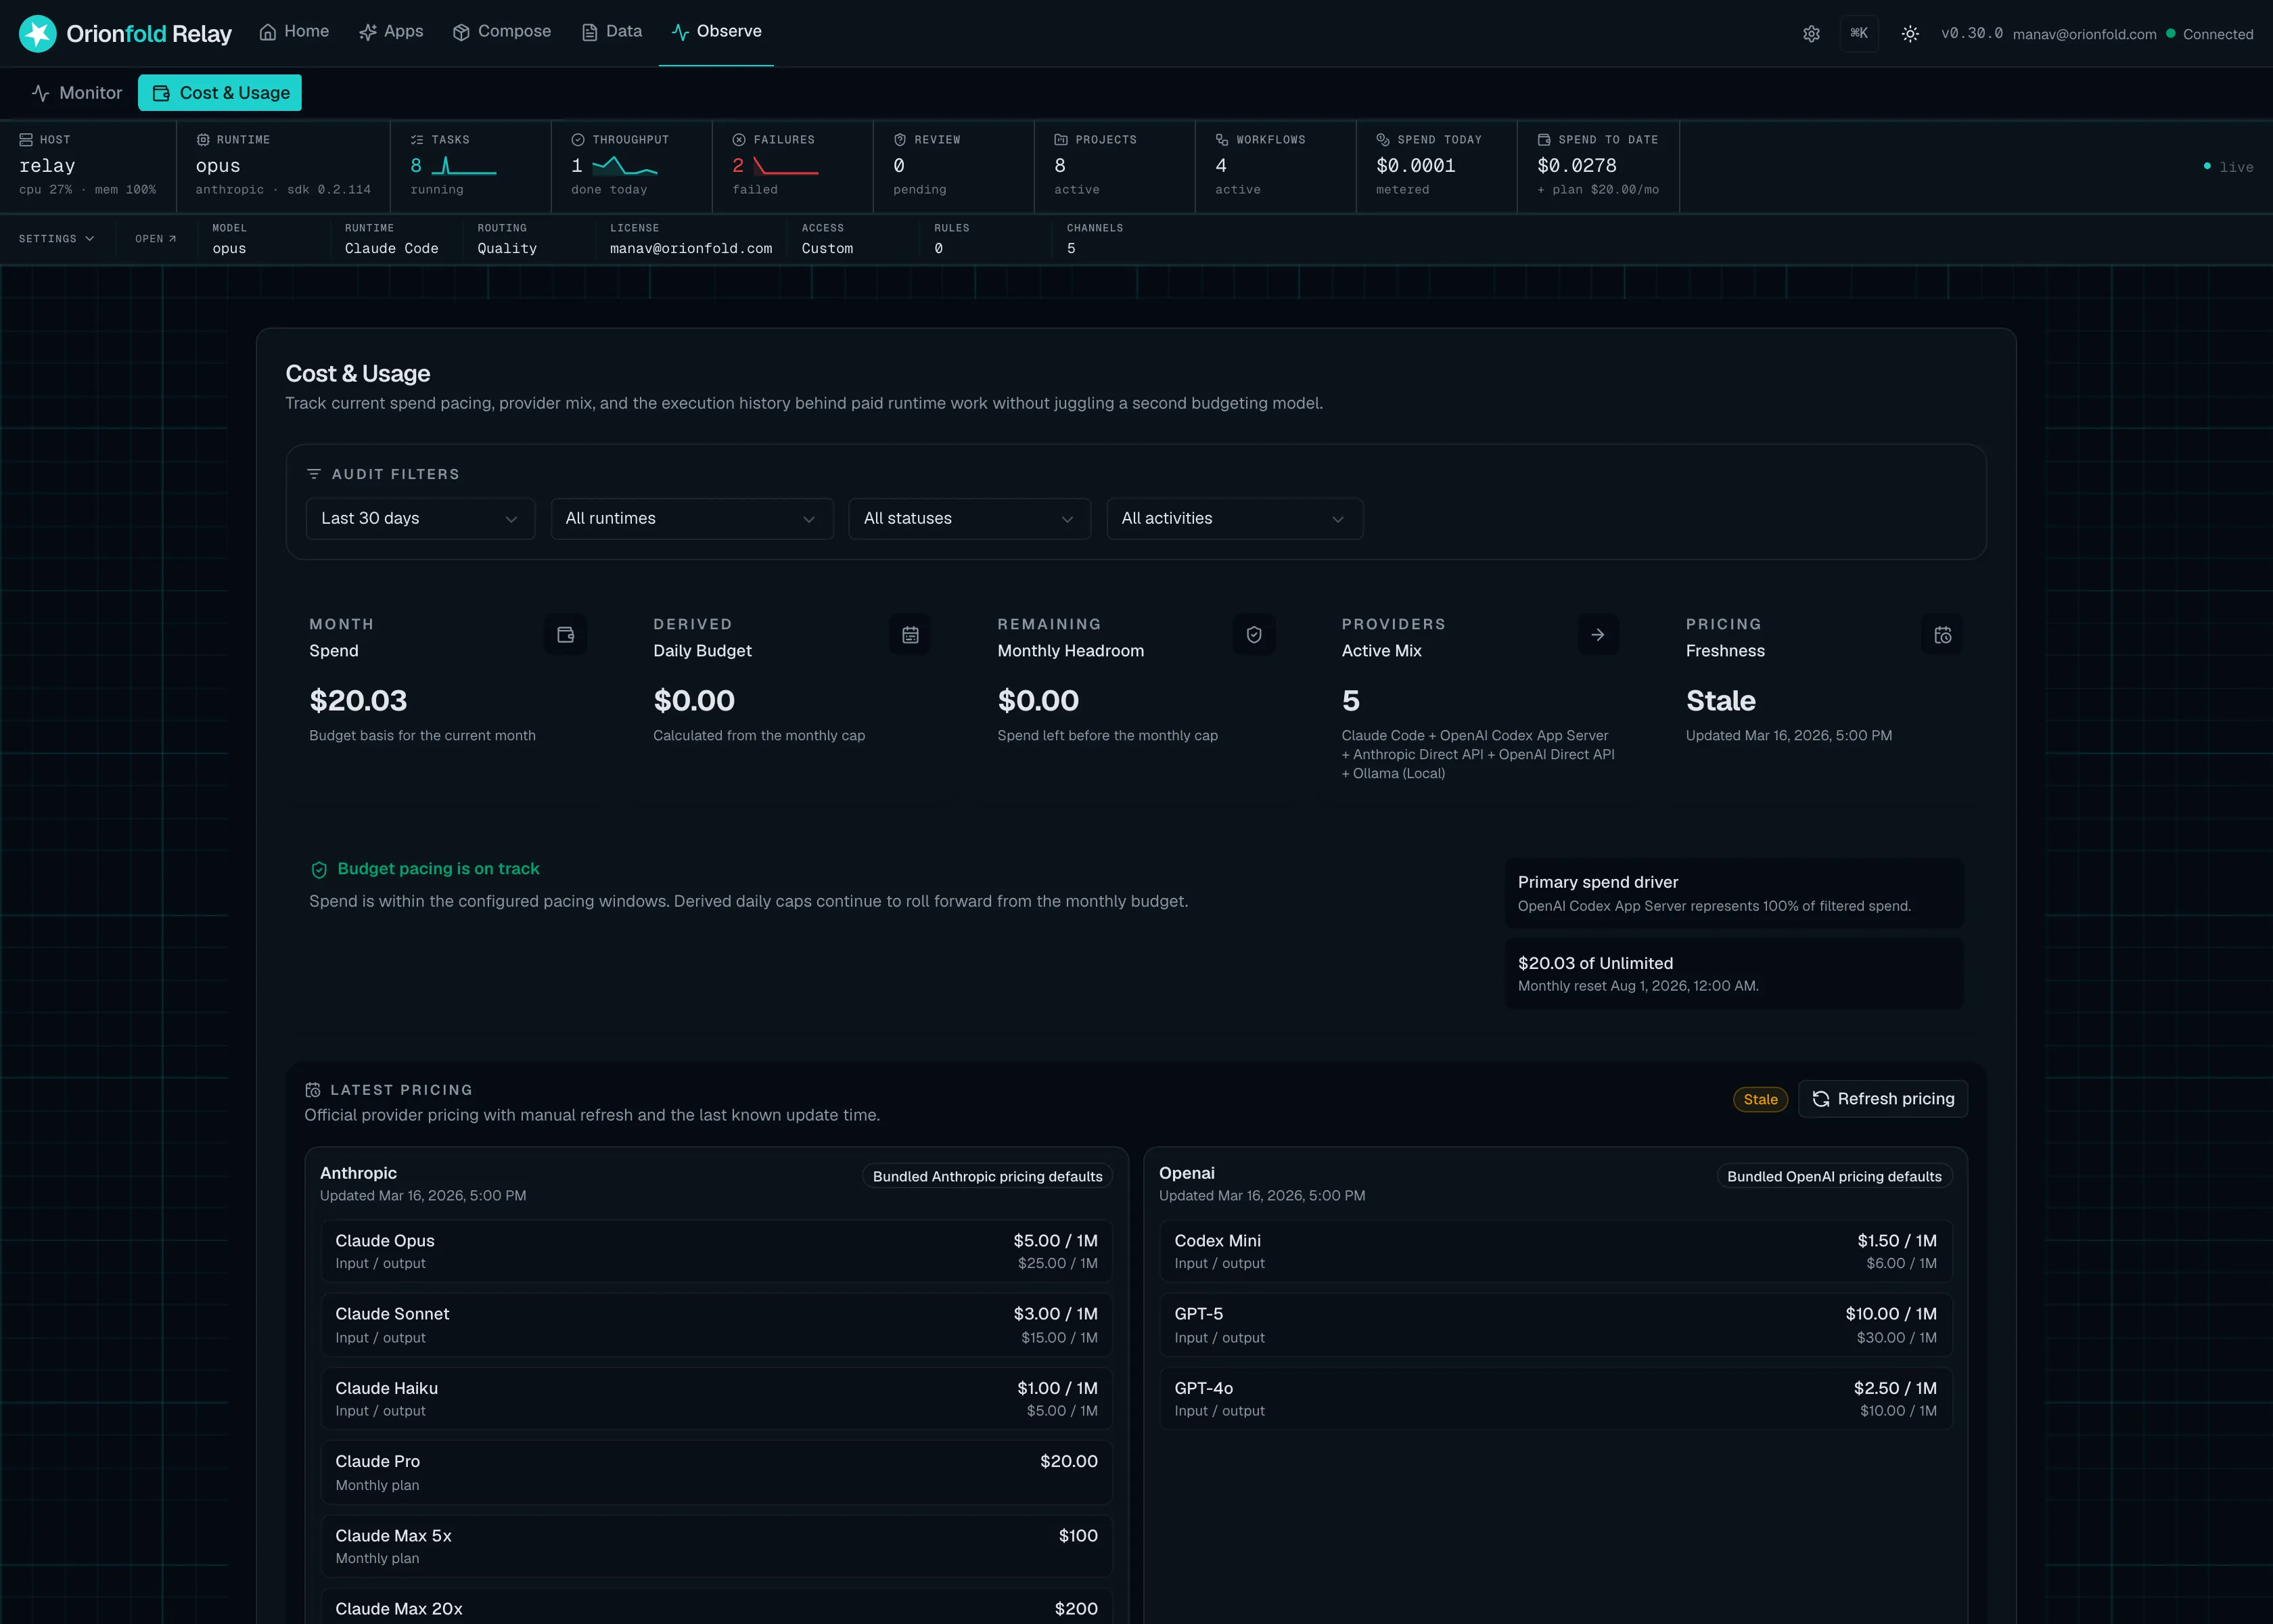
Task: Select the Claude Pro monthly plan row
Action: 716,1473
